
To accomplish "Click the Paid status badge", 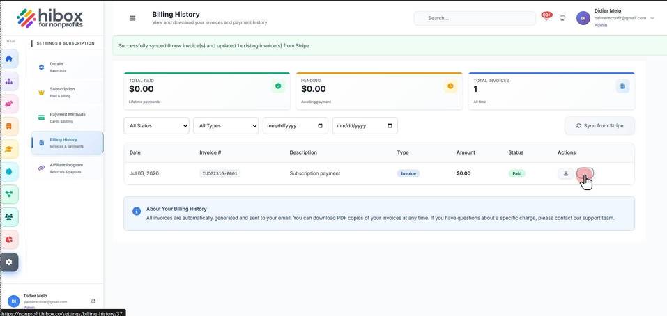I will point(517,174).
